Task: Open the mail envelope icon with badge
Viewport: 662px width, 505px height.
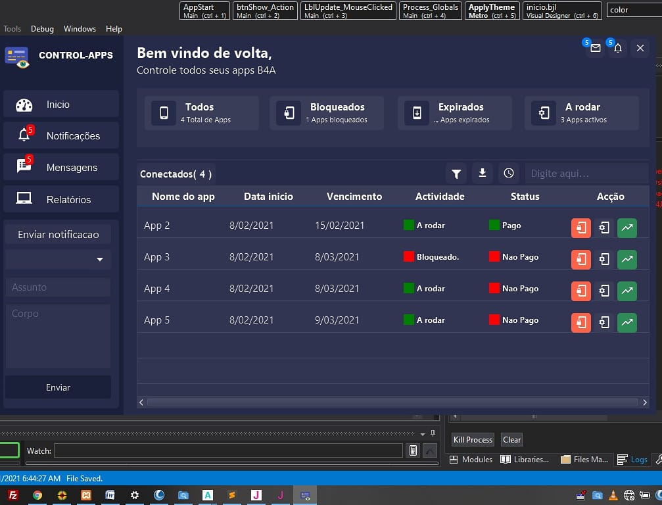Action: [x=596, y=48]
